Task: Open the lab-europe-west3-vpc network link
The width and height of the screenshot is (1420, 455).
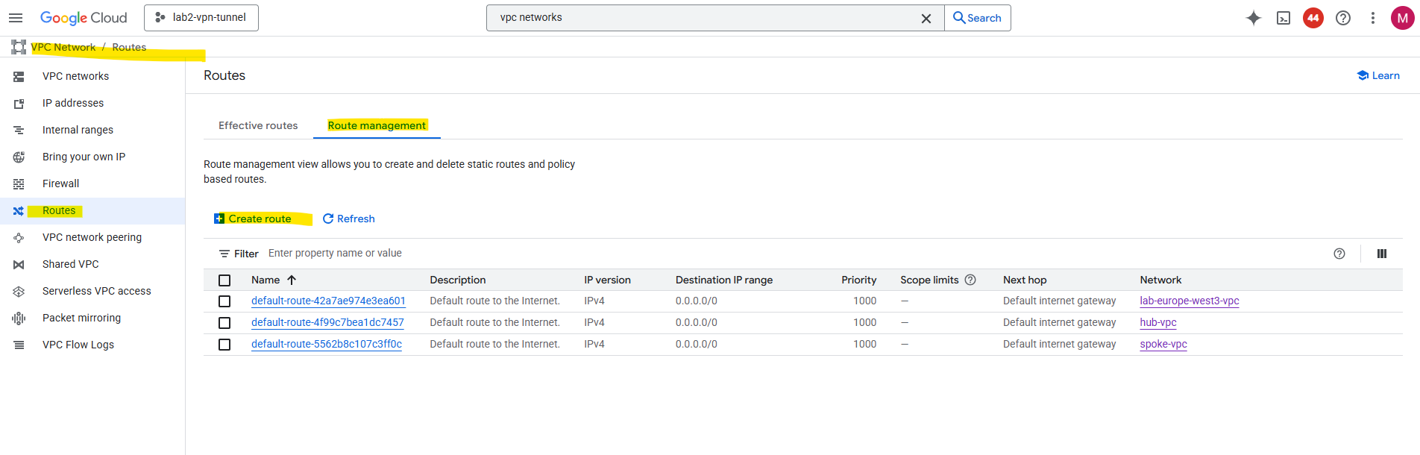Action: pyautogui.click(x=1189, y=301)
